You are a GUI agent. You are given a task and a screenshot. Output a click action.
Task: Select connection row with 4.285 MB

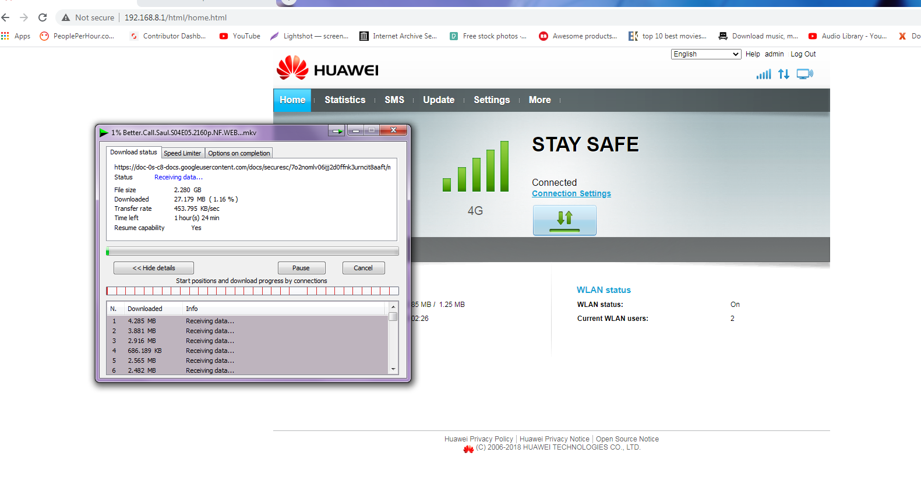click(x=248, y=321)
